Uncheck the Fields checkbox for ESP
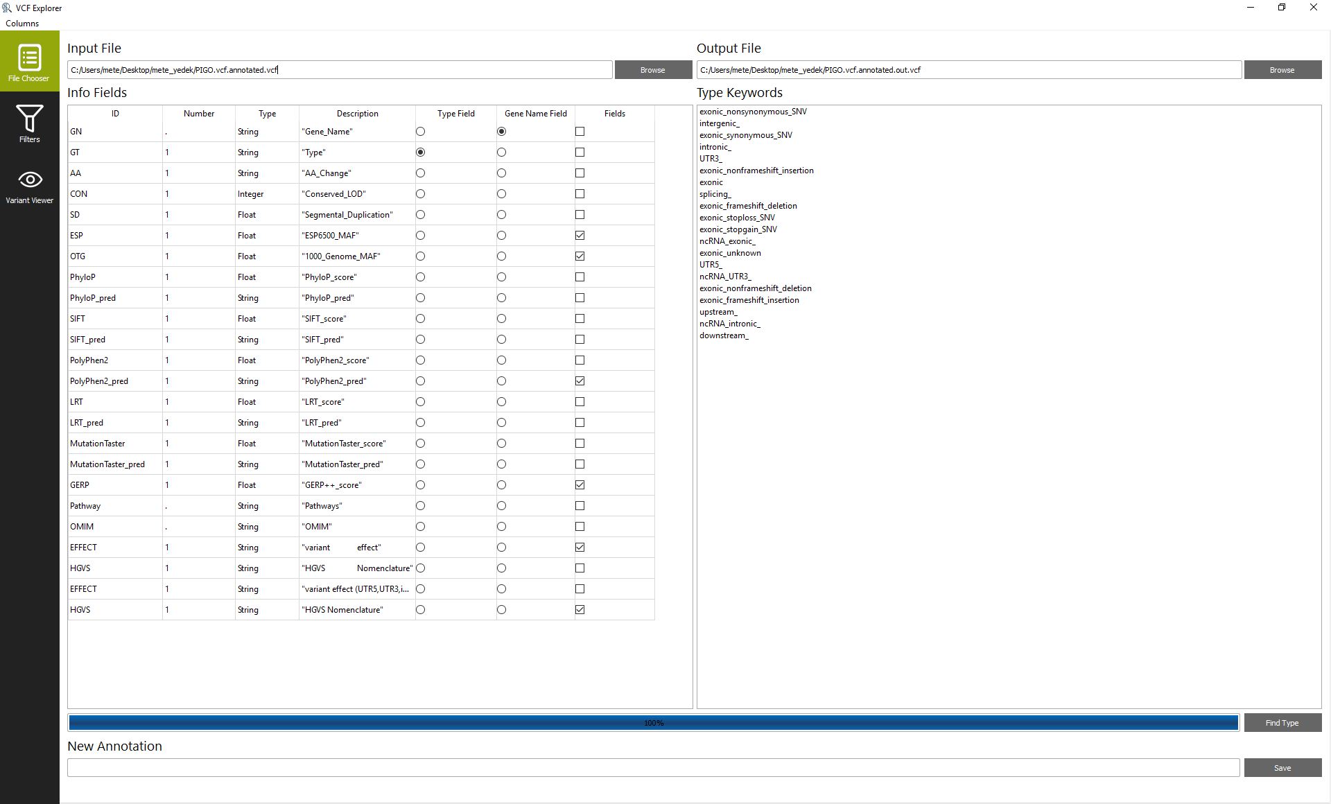Screen dimensions: 1331x804 click(x=580, y=236)
